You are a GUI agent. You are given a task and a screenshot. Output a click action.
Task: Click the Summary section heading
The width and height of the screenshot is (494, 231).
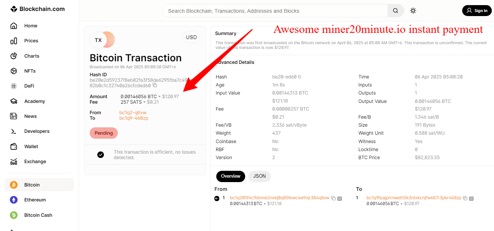tap(226, 34)
